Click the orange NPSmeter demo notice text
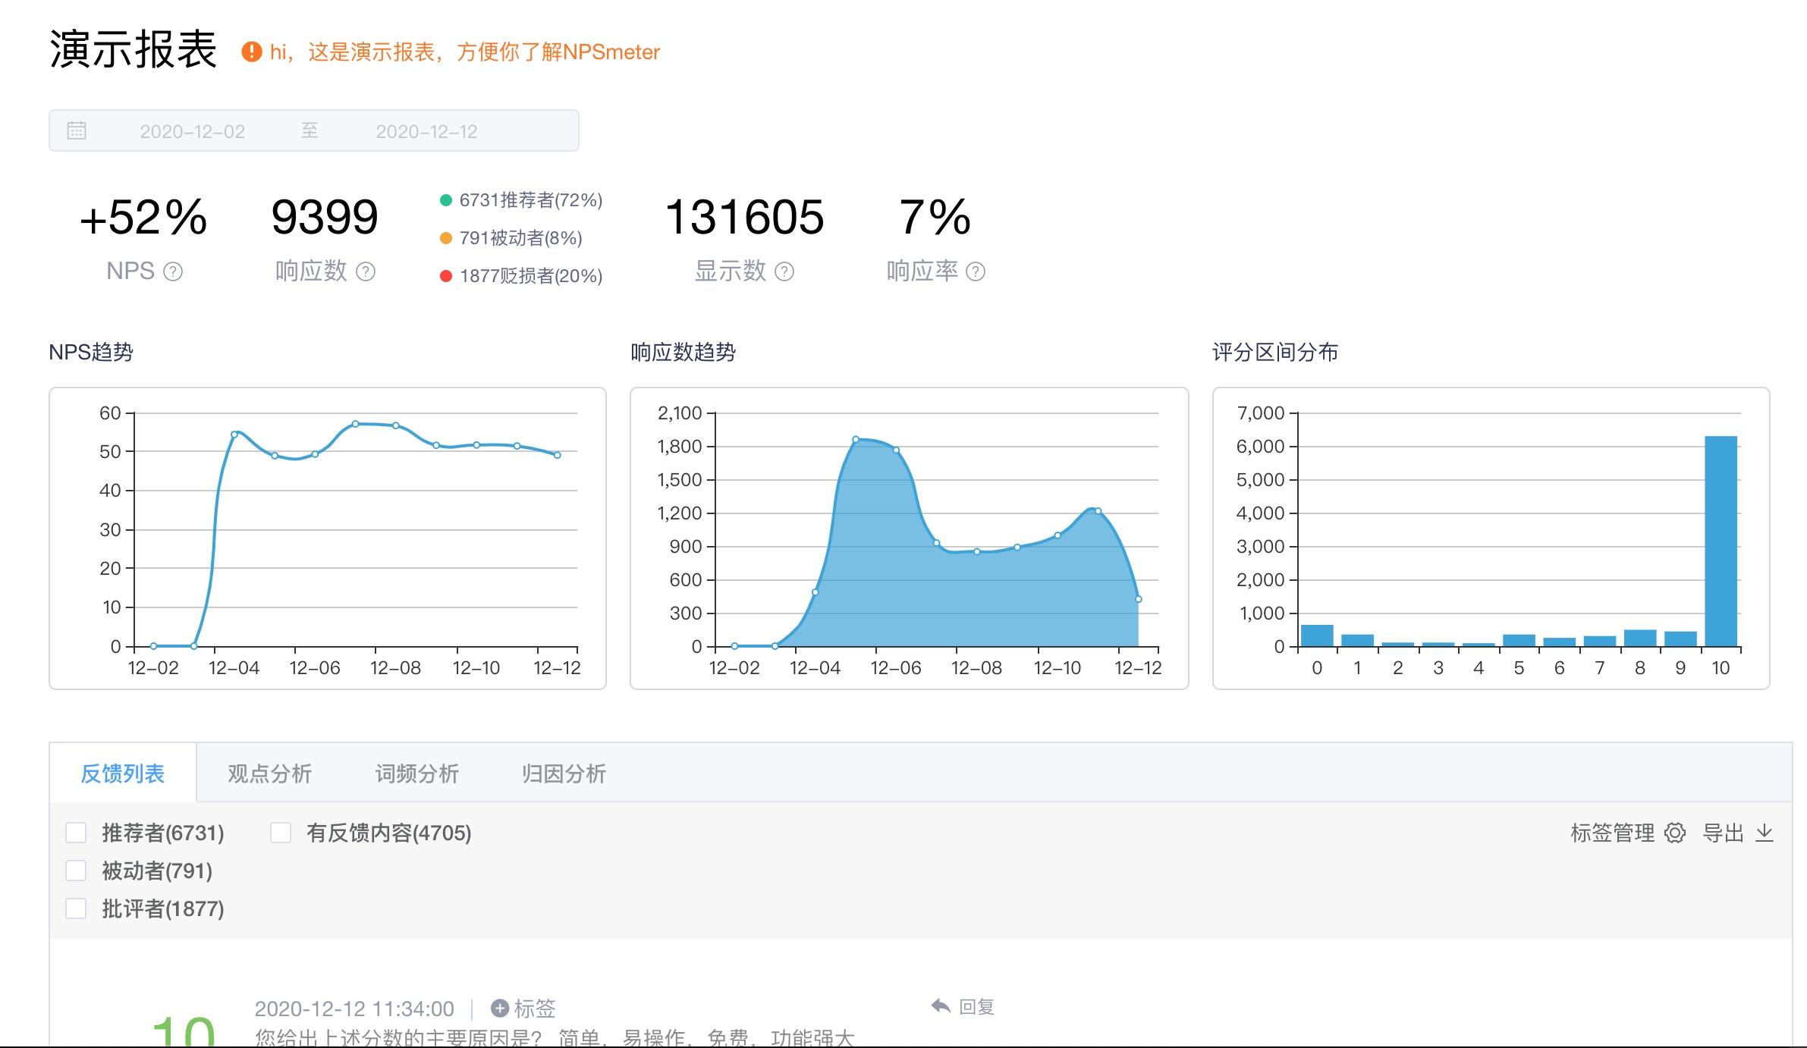Image resolution: width=1807 pixels, height=1048 pixels. pos(465,52)
